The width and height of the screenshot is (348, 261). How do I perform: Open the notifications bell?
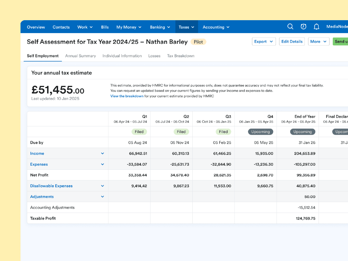point(316,26)
